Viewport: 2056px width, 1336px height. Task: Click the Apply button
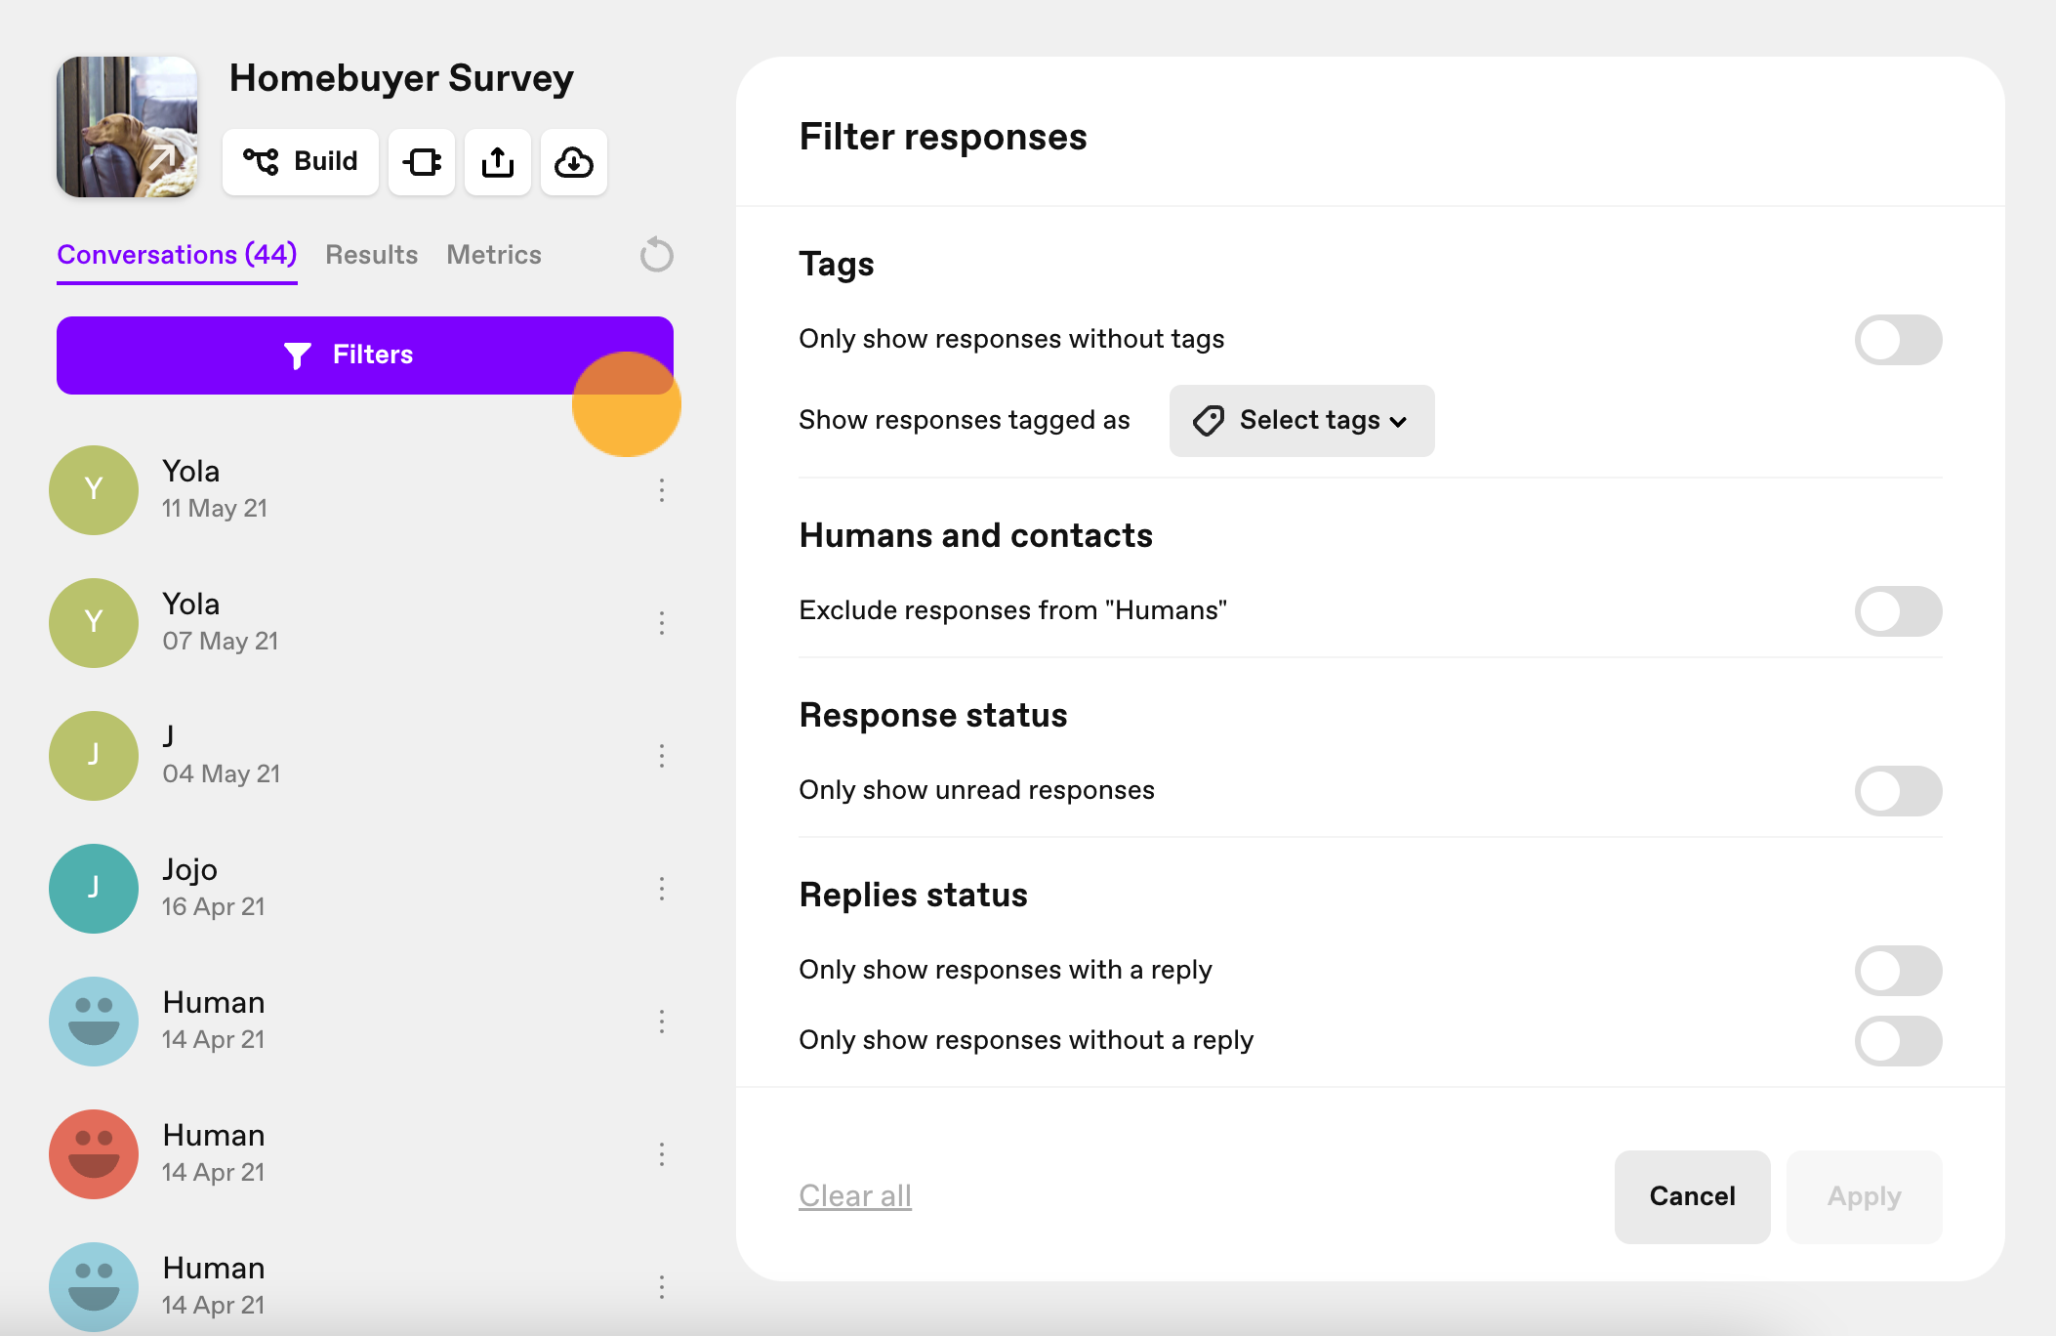[1864, 1197]
